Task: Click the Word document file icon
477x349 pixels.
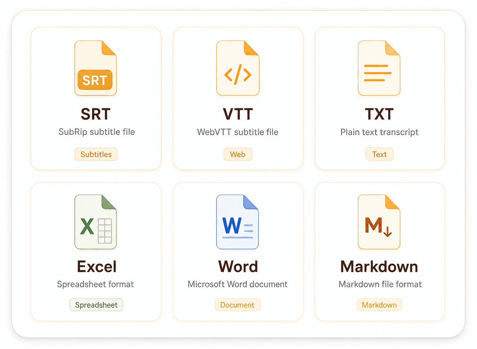Action: 237,222
